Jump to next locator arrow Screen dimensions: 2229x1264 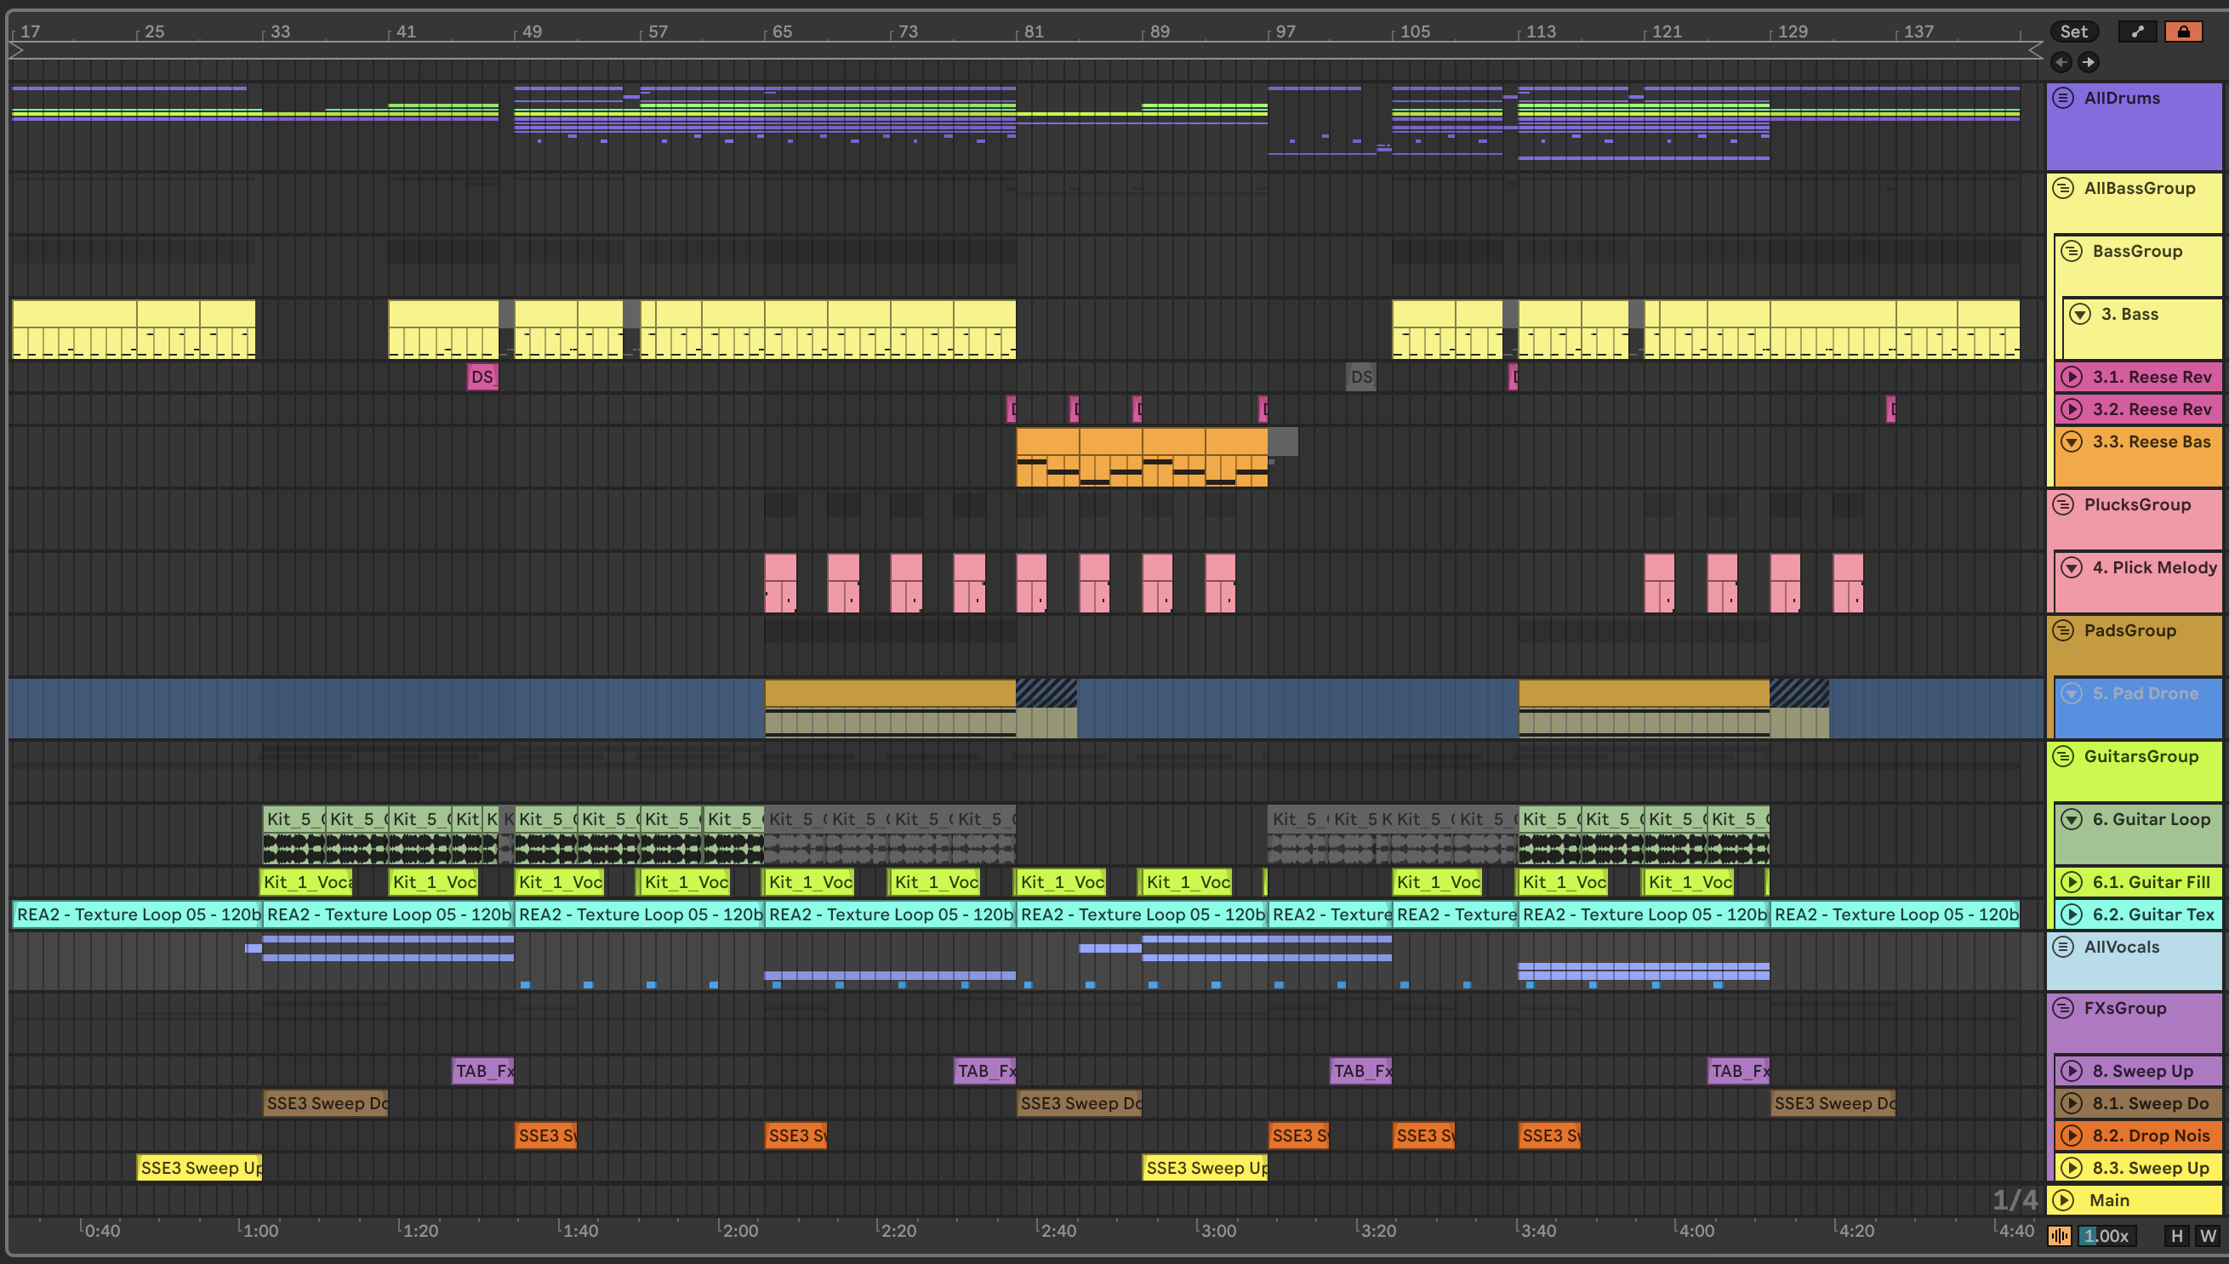[x=2089, y=61]
